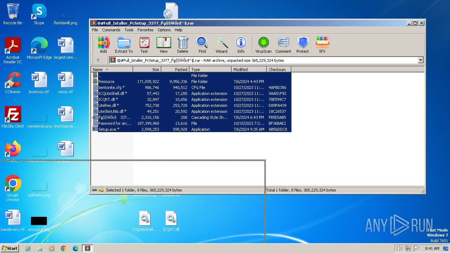Click the volume icon in system tray
This screenshot has height=253, width=450.
[399, 248]
